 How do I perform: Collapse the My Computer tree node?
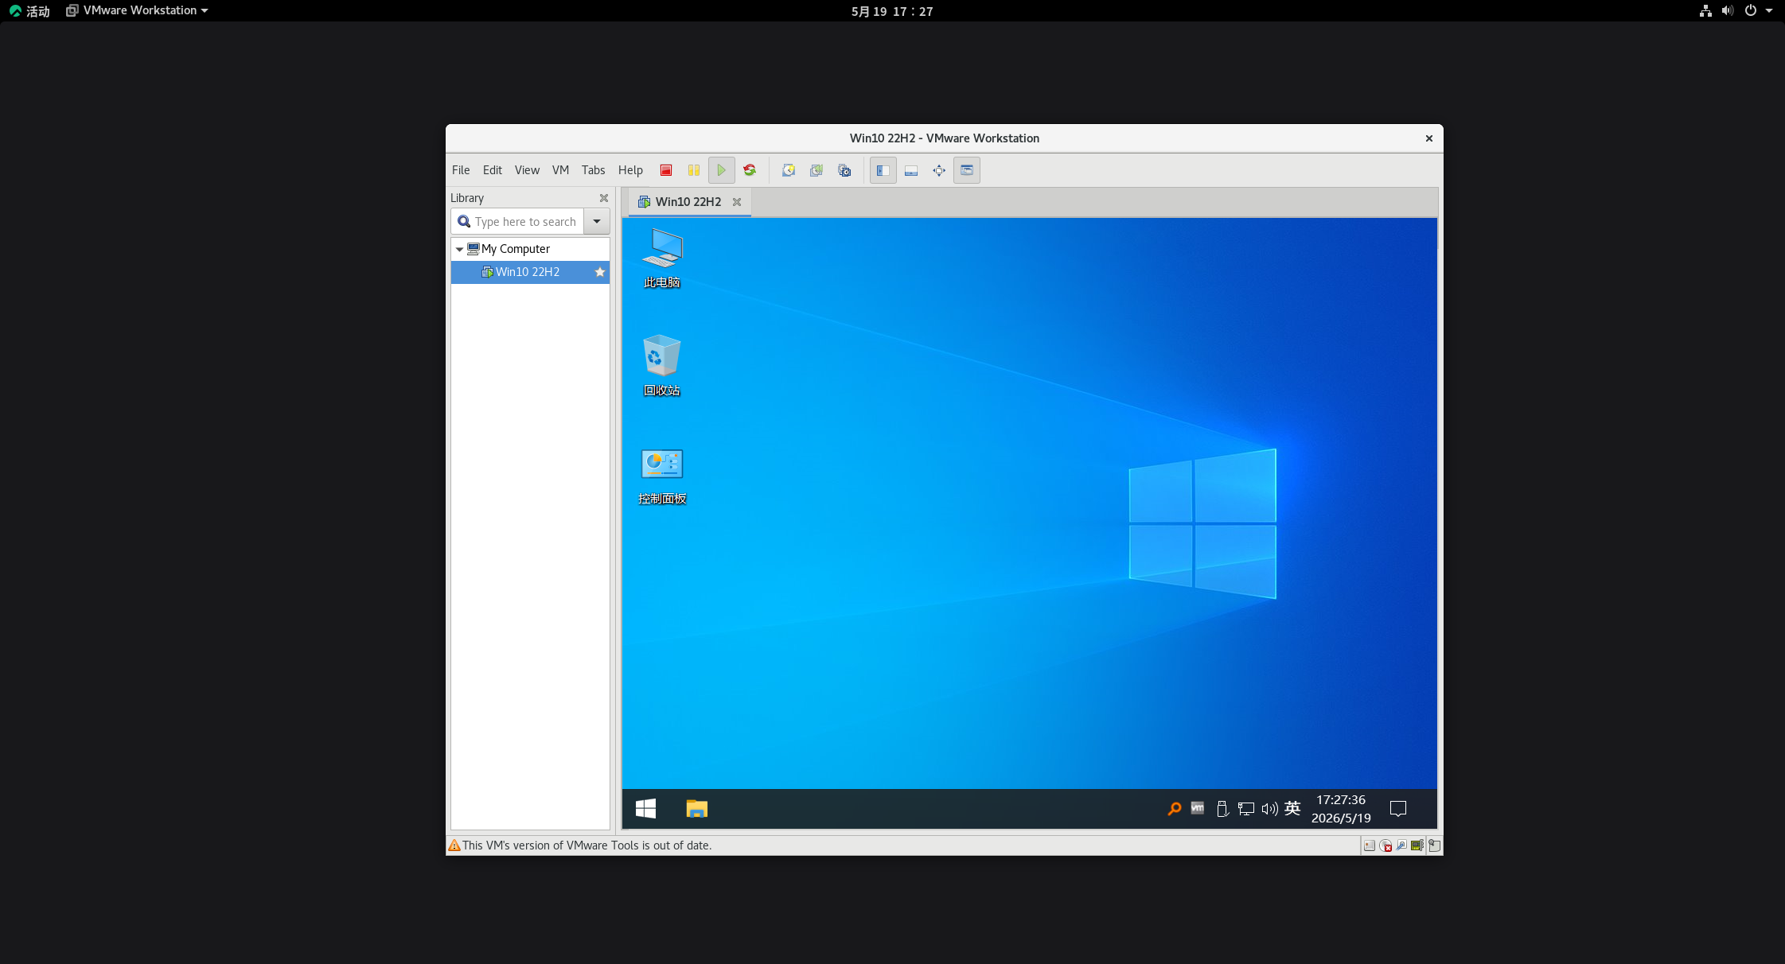(459, 249)
